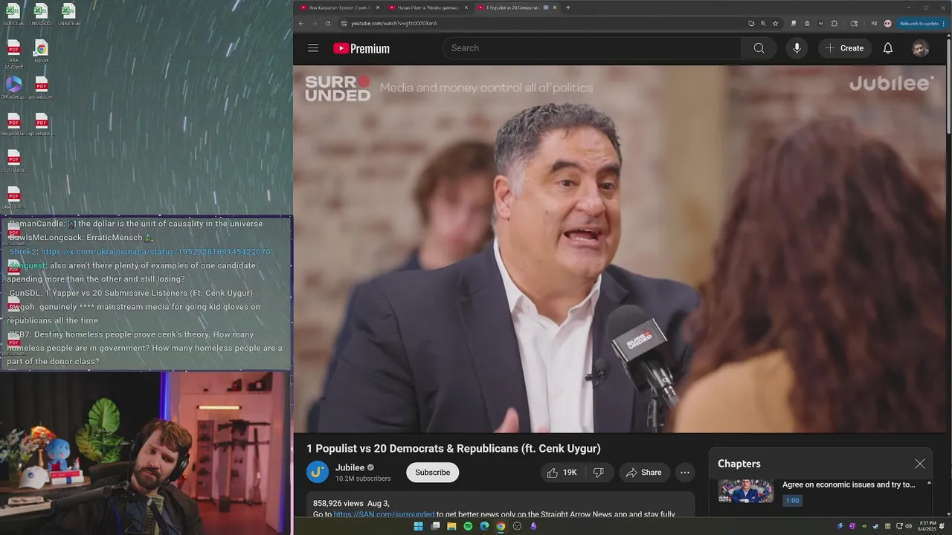This screenshot has height=535, width=952.
Task: Open the Windows Start button
Action: (x=418, y=526)
